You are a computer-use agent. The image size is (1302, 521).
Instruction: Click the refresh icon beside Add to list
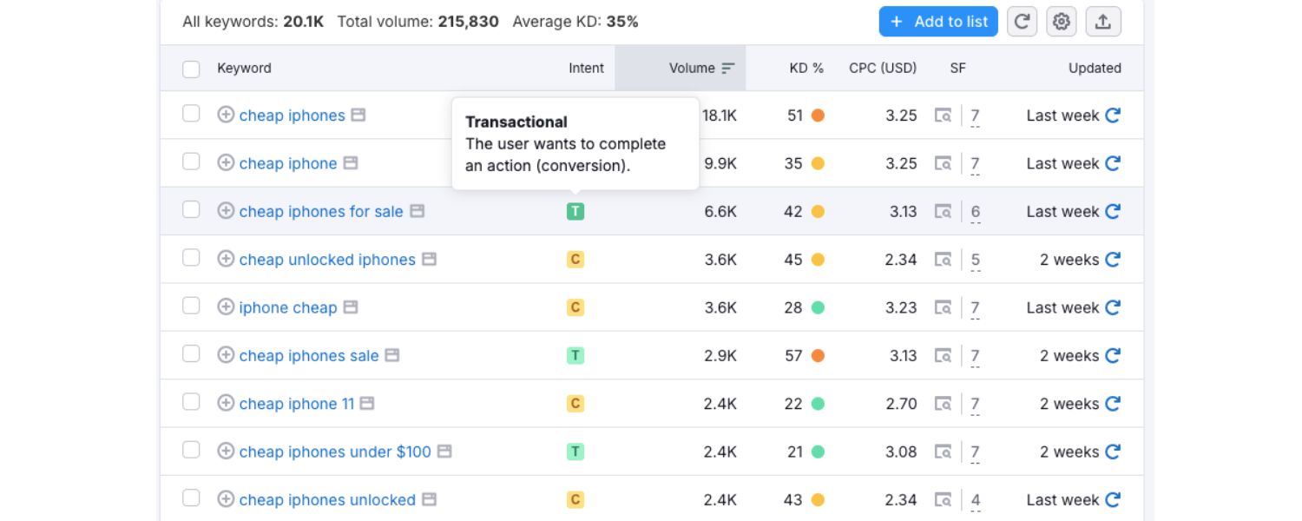tap(1022, 22)
